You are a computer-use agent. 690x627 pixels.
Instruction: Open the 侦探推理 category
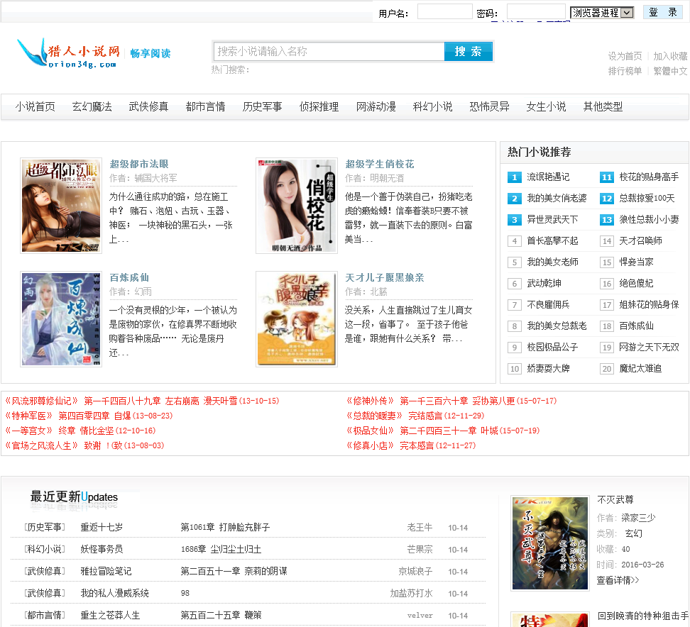tap(319, 106)
